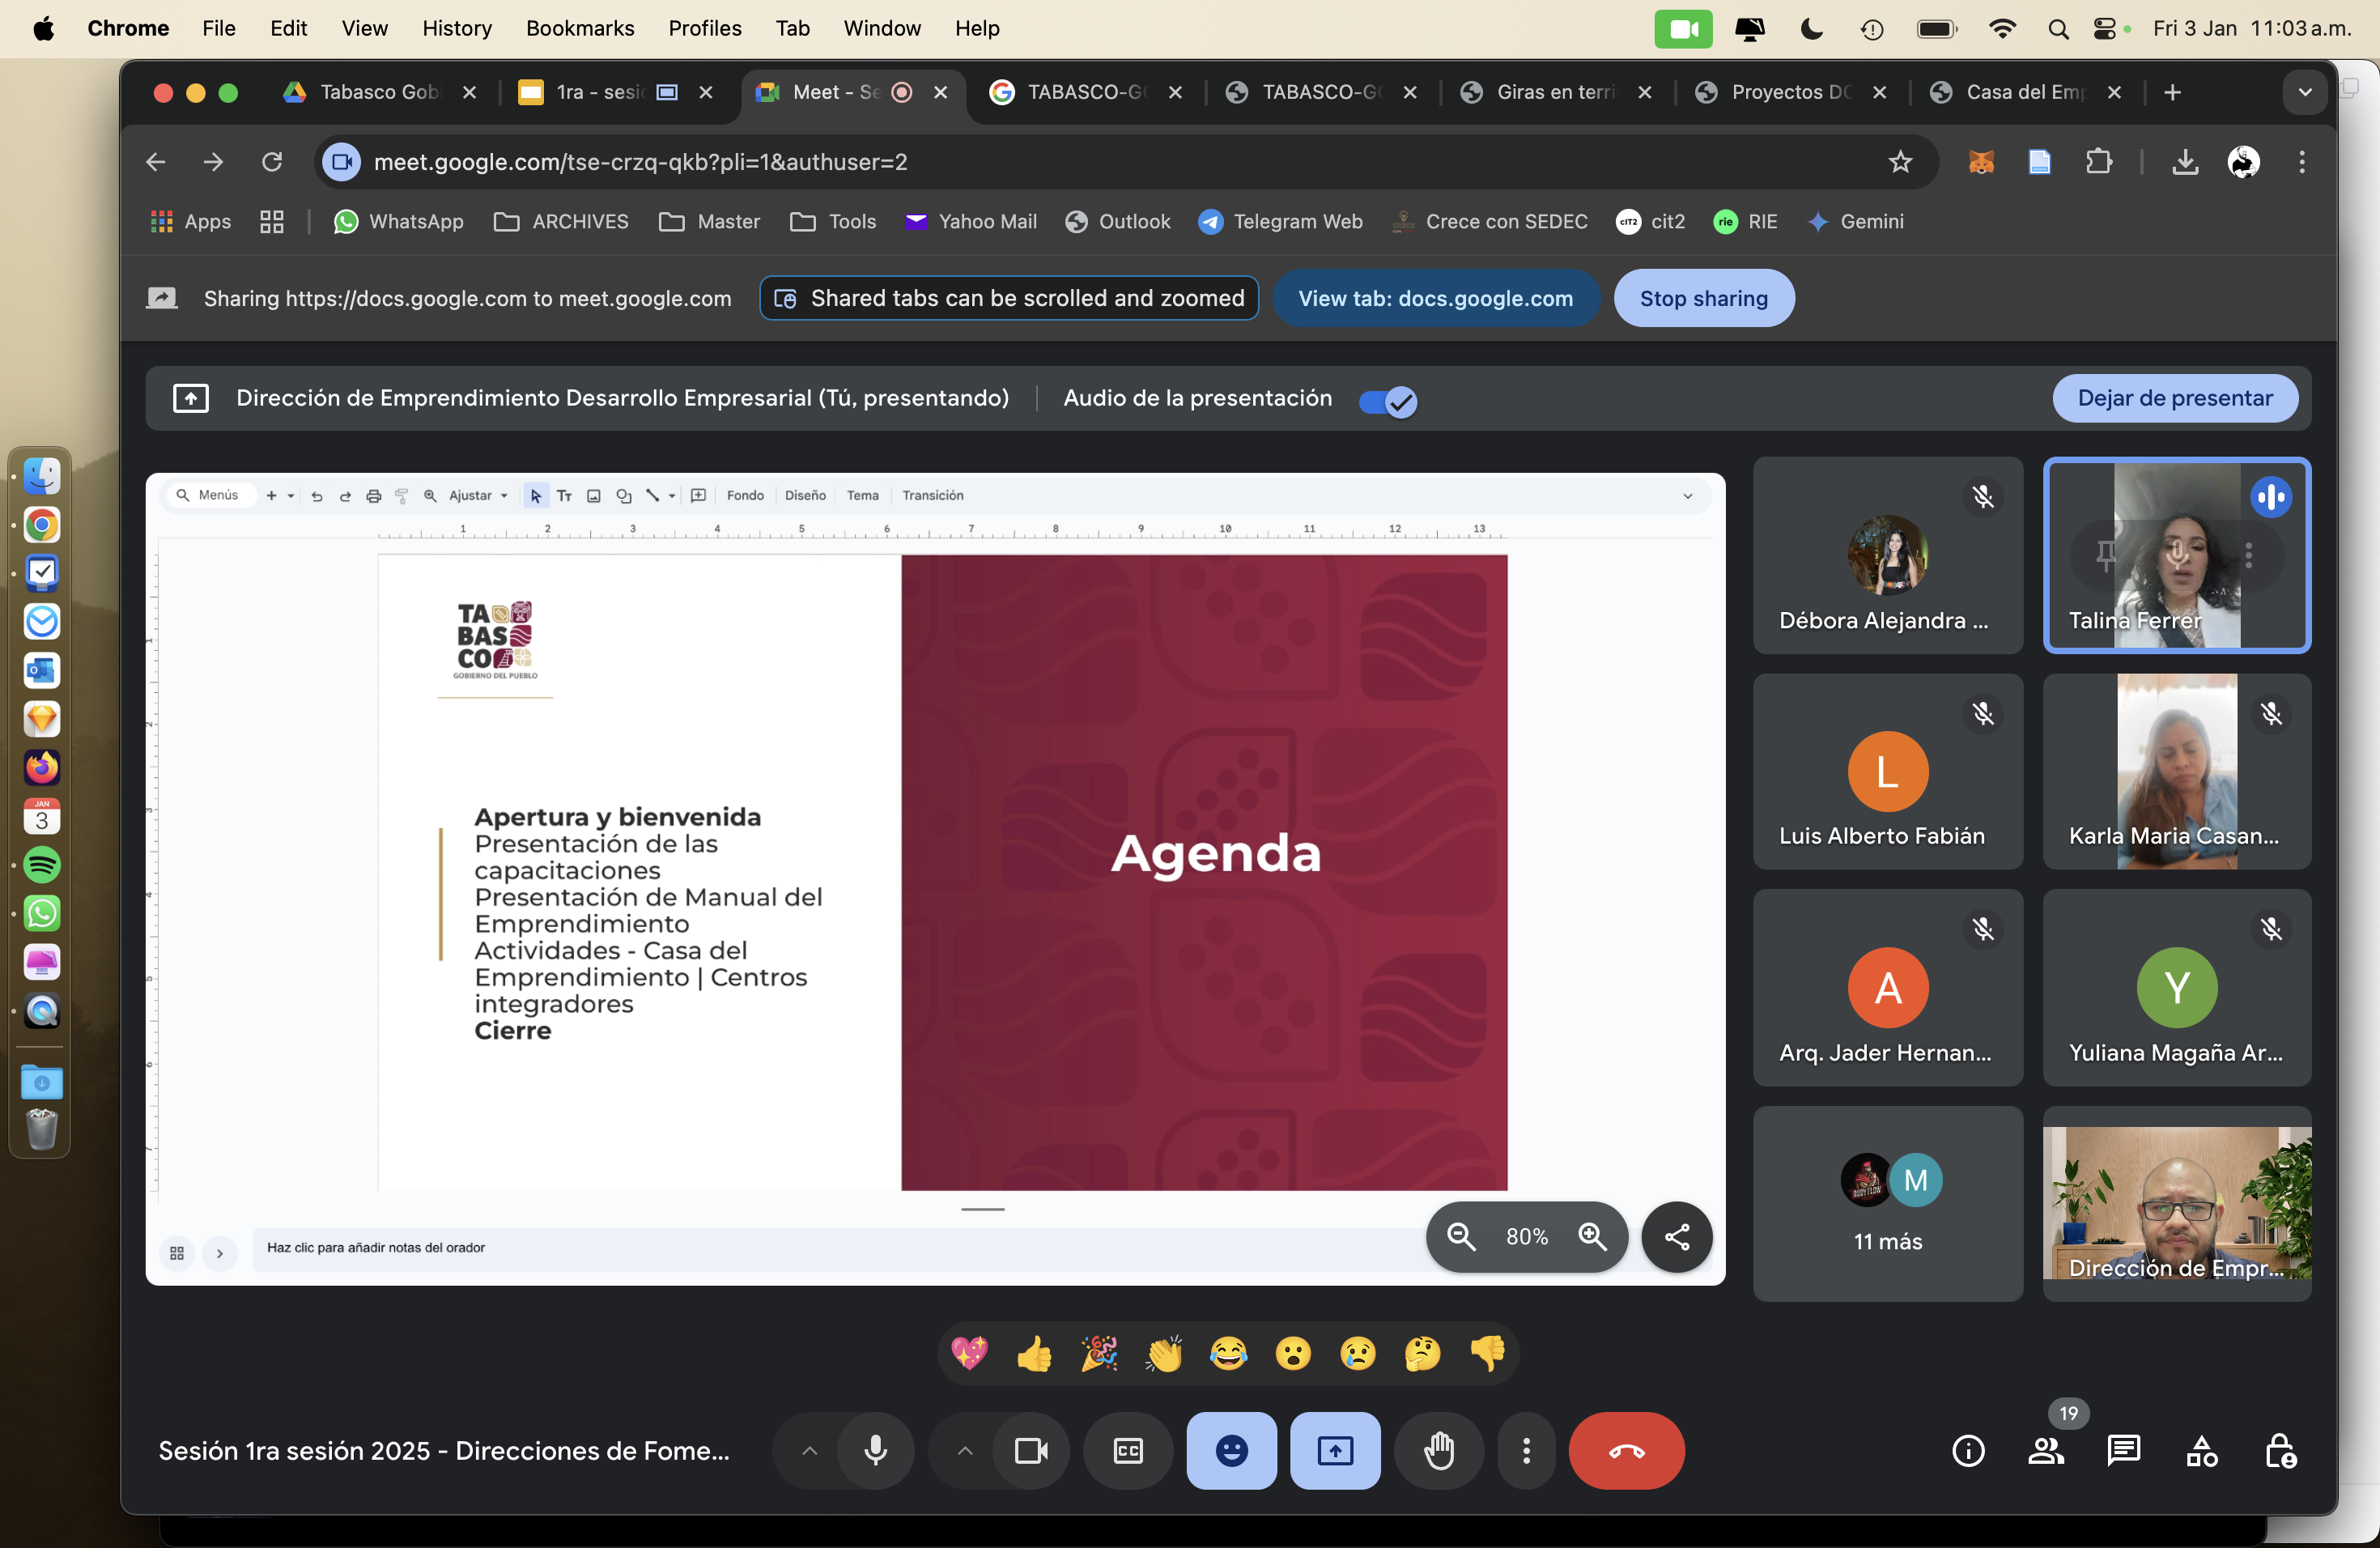The image size is (2380, 1548).
Task: Click the activities shapes icon
Action: (x=2201, y=1450)
